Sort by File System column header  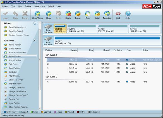[x=118, y=50]
